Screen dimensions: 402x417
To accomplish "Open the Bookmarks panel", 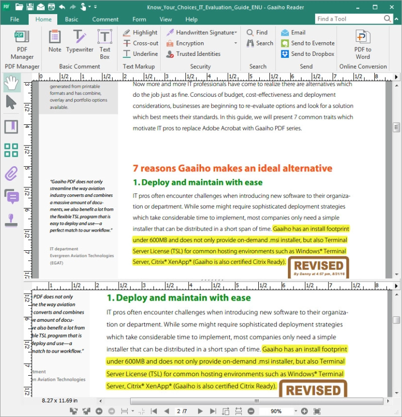I will (11, 126).
